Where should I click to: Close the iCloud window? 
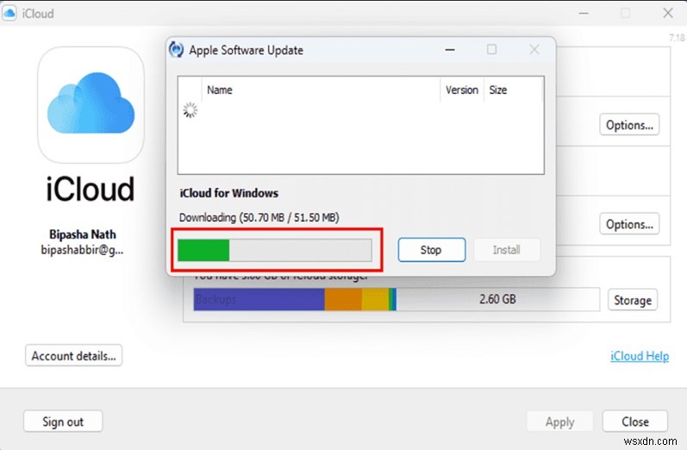[668, 13]
